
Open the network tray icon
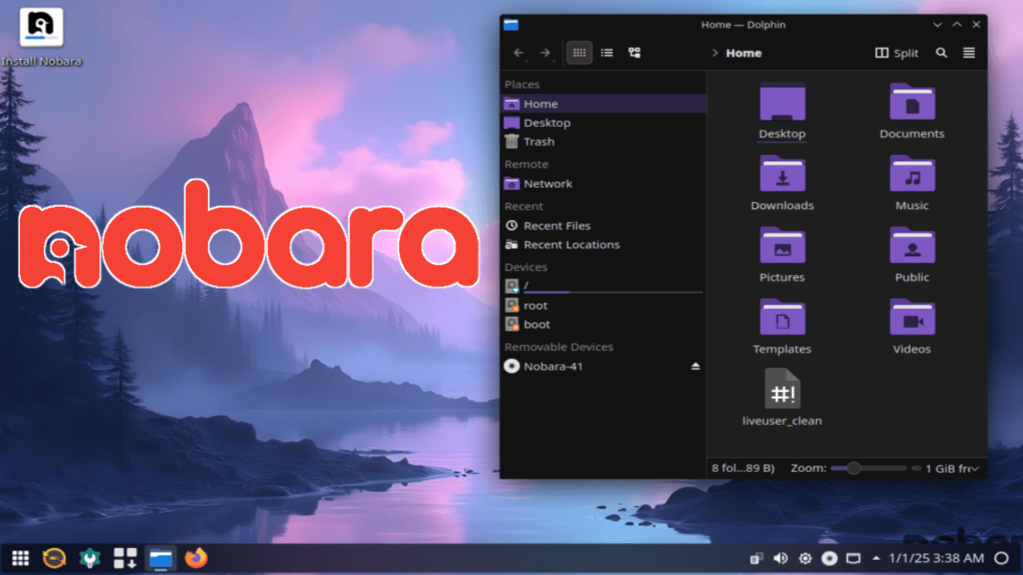(854, 558)
